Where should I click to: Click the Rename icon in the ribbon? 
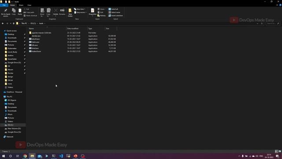[x=62, y=10]
